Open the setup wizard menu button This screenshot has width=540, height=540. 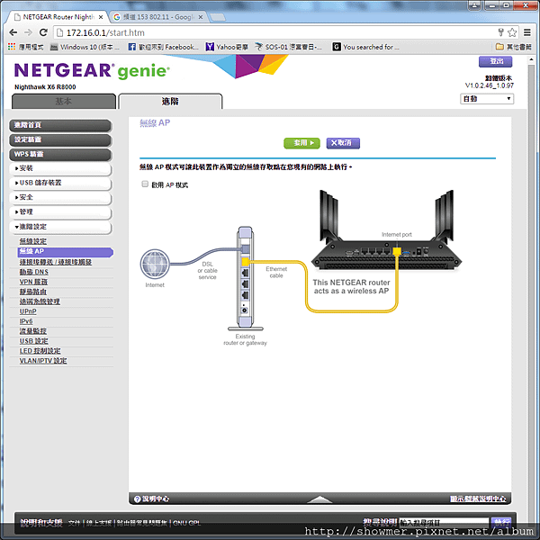tap(60, 139)
